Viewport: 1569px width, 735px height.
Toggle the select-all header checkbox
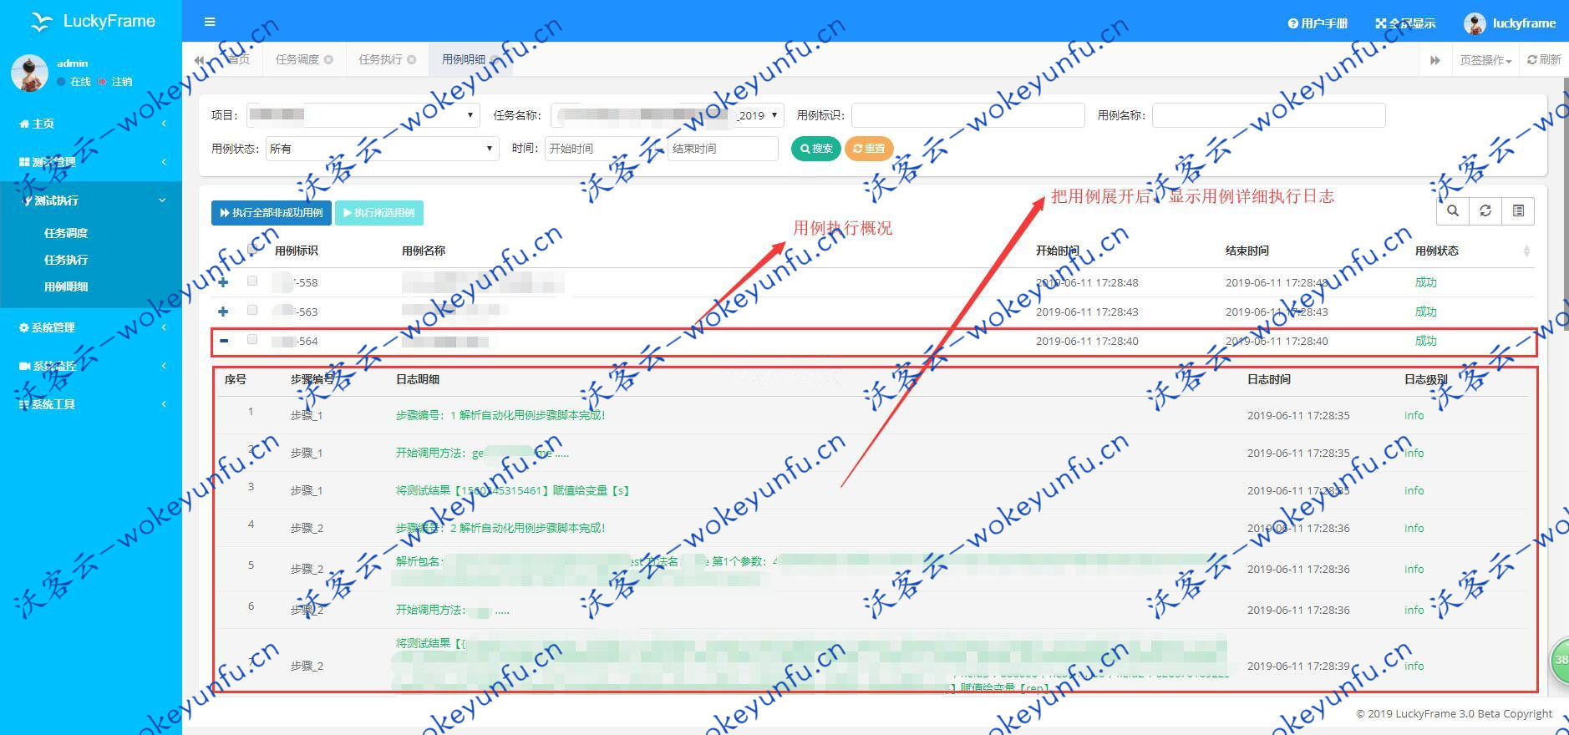[252, 250]
